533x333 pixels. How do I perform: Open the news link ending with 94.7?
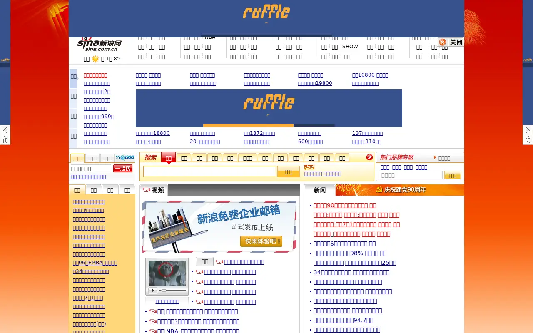pyautogui.click(x=343, y=320)
